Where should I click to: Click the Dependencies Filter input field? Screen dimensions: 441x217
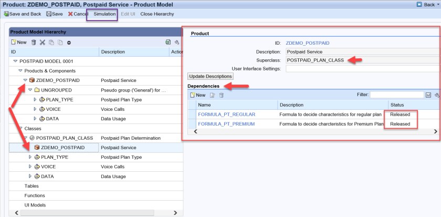397,95
